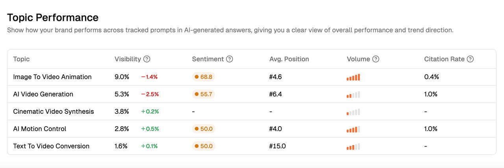Viewport: 504px width, 168px height.
Task: Click volume bars for AI Motion Control
Action: click(353, 129)
